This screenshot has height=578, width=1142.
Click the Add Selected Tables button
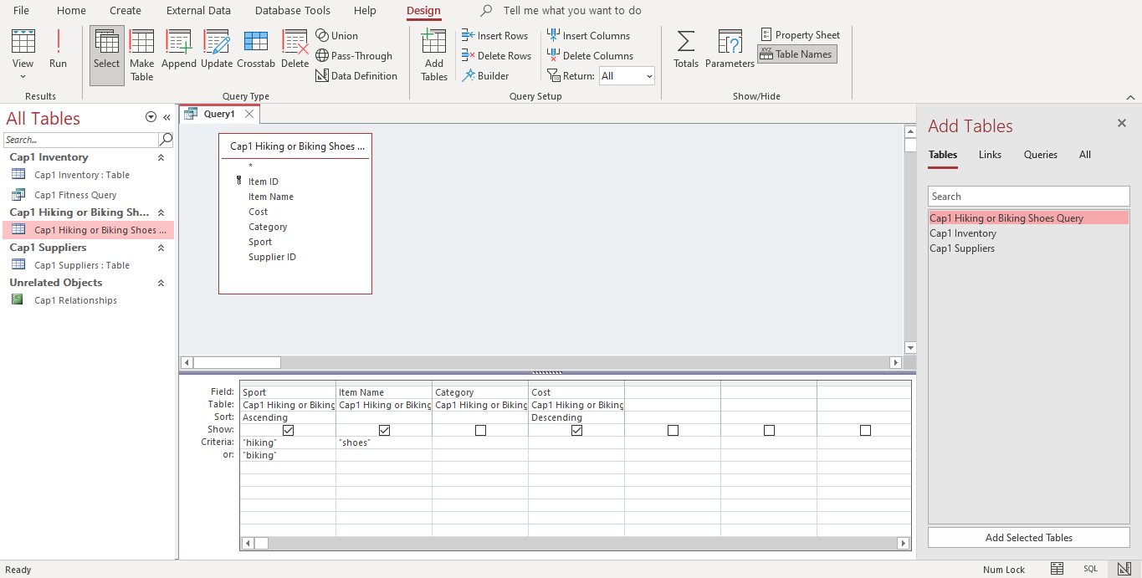click(1027, 537)
